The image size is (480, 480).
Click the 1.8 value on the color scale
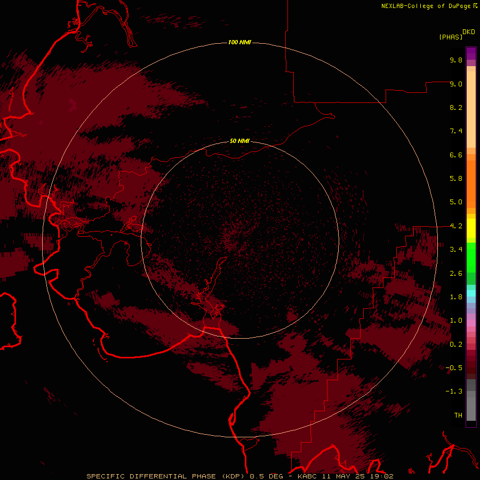(x=456, y=297)
